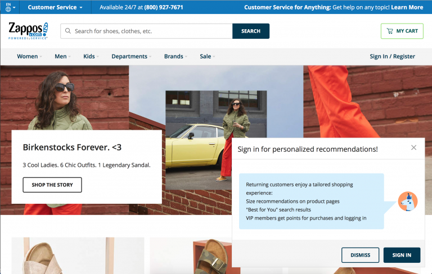Screen dimensions: 432x274
Task: Open the Women menu
Action: pos(29,56)
